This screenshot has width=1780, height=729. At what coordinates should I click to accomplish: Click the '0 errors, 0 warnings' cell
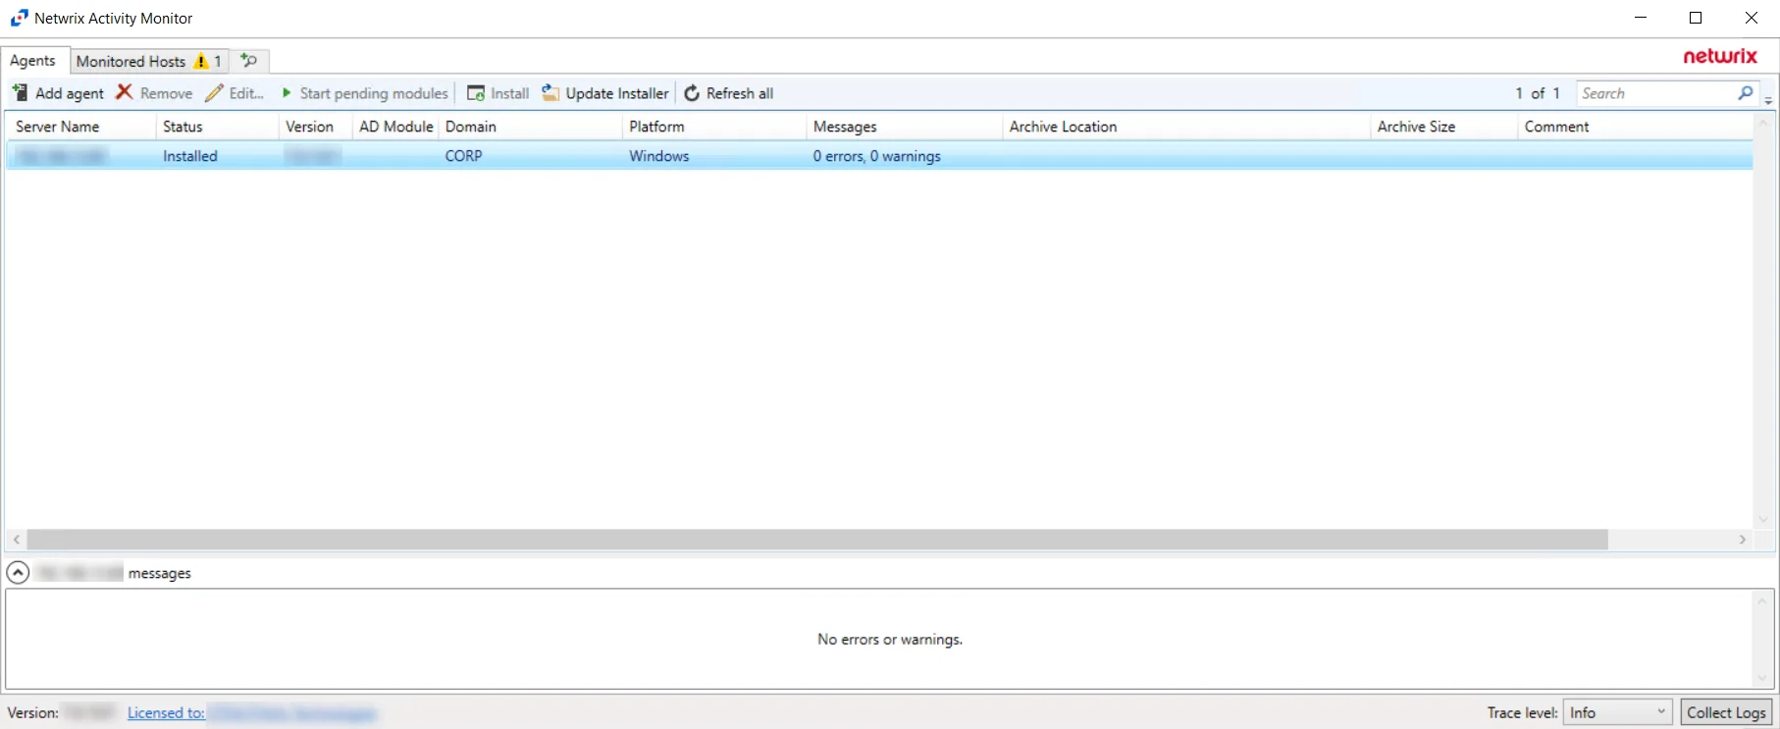pos(876,156)
